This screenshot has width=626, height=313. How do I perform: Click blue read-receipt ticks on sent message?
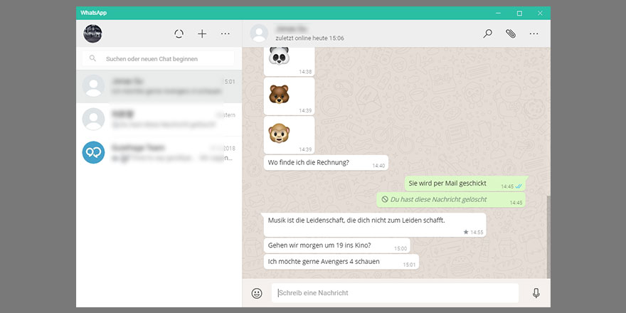pyautogui.click(x=519, y=186)
